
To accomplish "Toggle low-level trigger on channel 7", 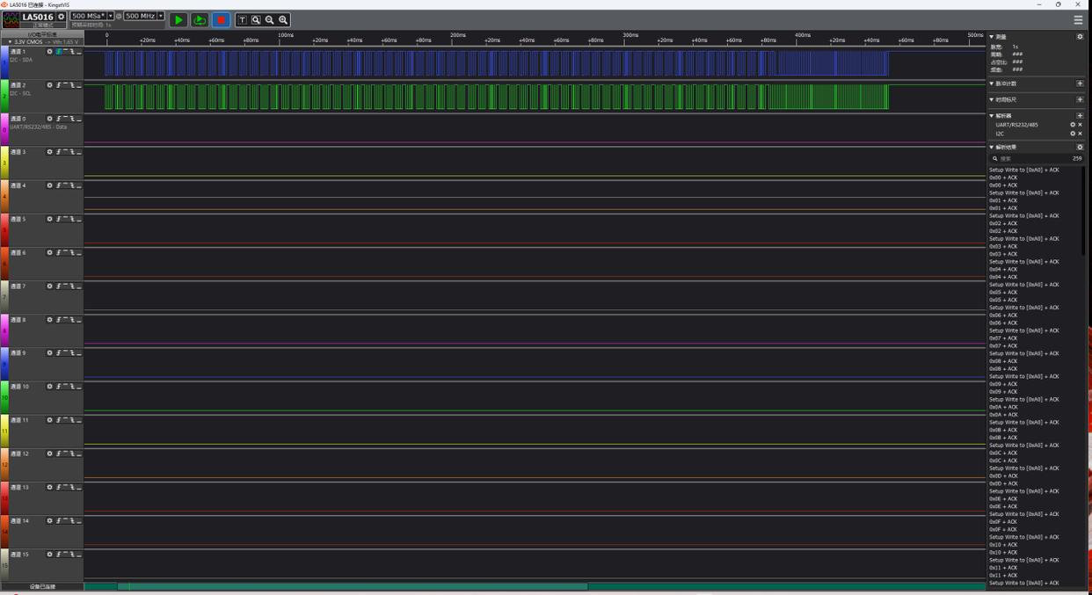I will click(x=78, y=286).
